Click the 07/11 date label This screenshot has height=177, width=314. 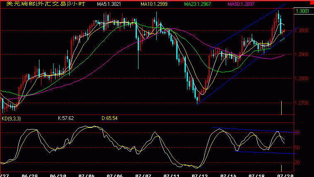(x=171, y=175)
